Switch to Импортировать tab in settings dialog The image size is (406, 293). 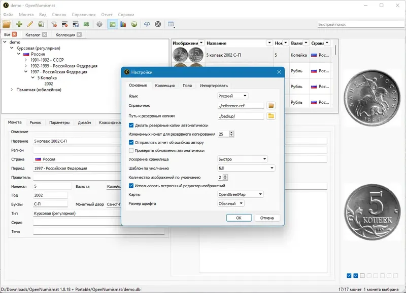coord(214,86)
